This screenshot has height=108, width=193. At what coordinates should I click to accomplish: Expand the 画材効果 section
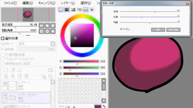click(3, 38)
